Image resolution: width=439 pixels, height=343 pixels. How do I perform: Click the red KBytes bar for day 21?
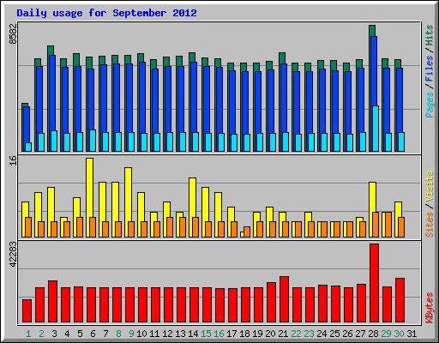click(284, 299)
